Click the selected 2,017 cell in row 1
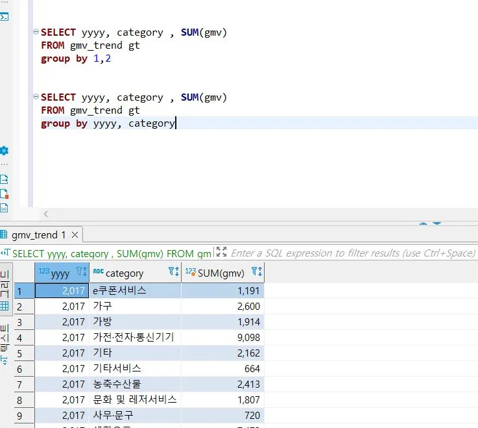This screenshot has width=478, height=428. 62,290
